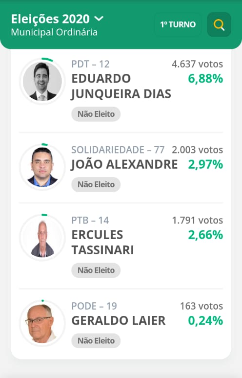Select the JOÃO ALEXANDRE name
This screenshot has width=242, height=378.
pos(124,164)
